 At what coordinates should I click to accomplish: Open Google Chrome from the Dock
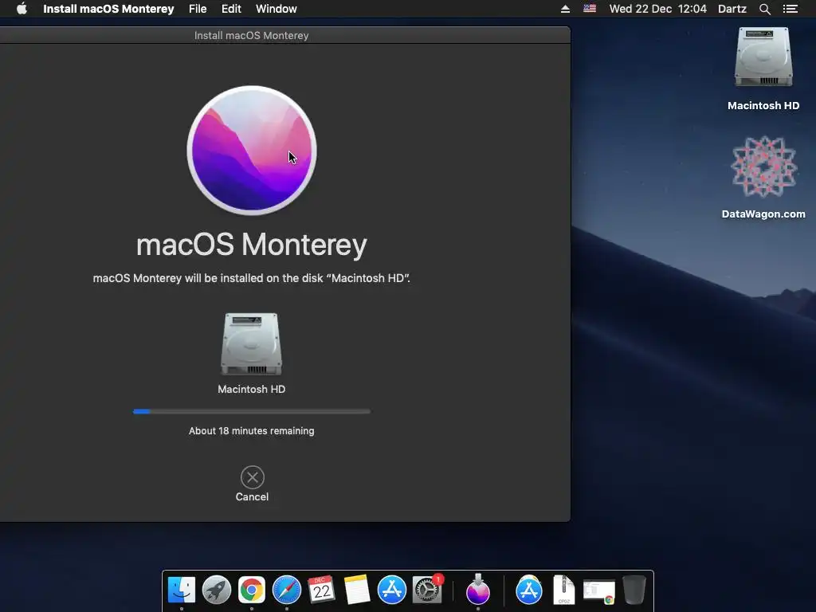(251, 590)
